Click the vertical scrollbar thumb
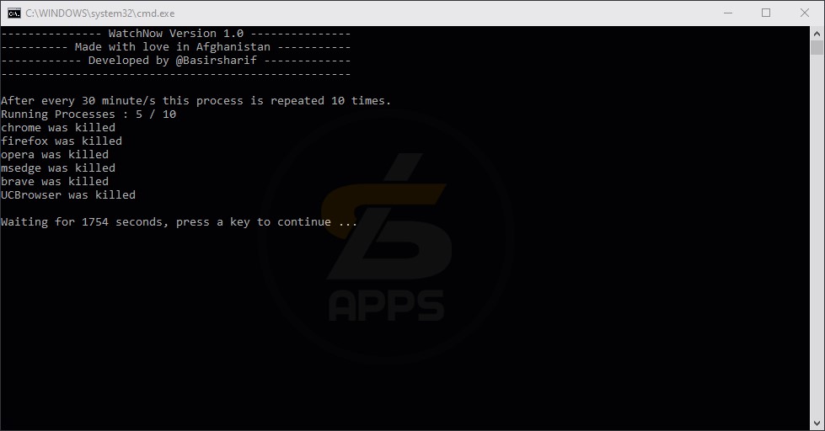 click(x=817, y=47)
